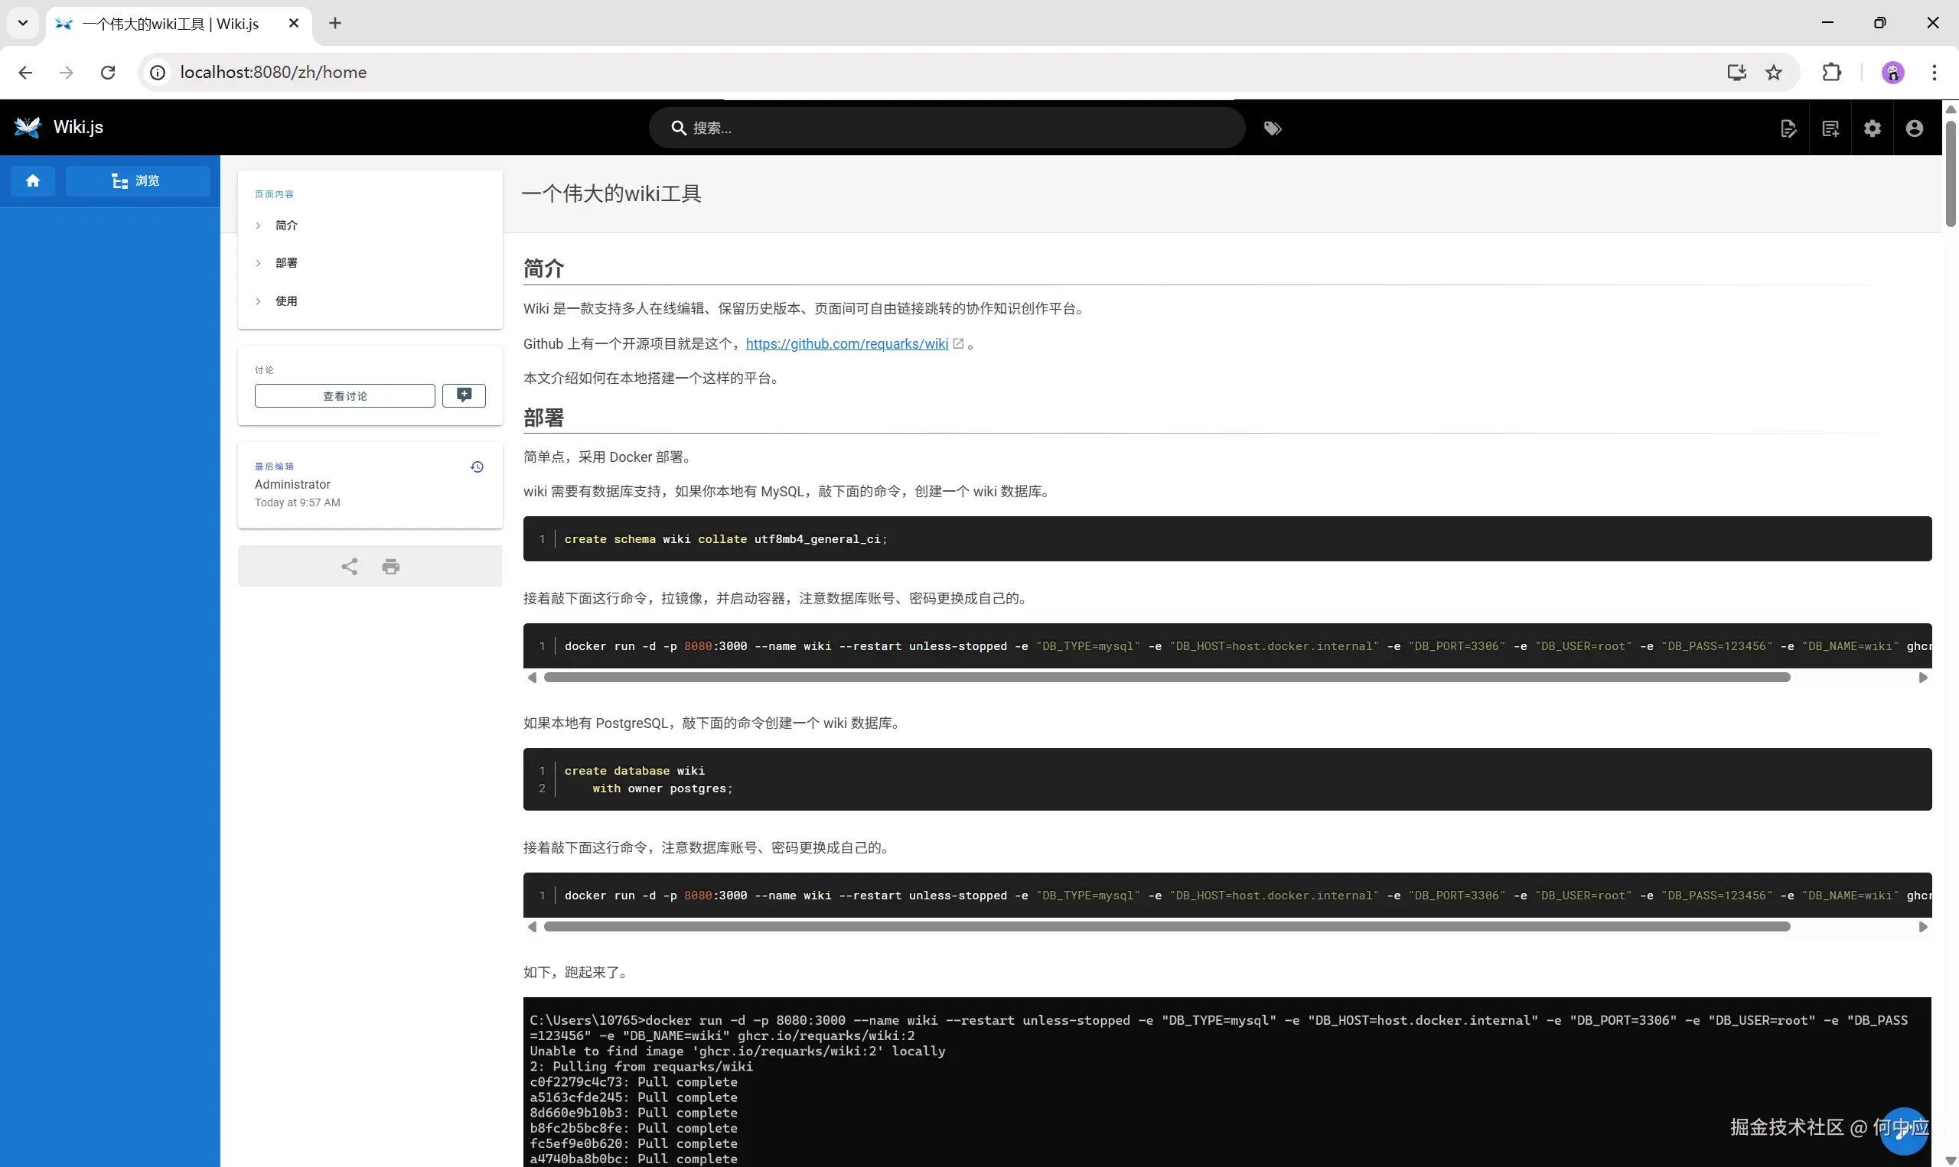The width and height of the screenshot is (1959, 1167).
Task: Open the administration gear icon
Action: [1873, 128]
